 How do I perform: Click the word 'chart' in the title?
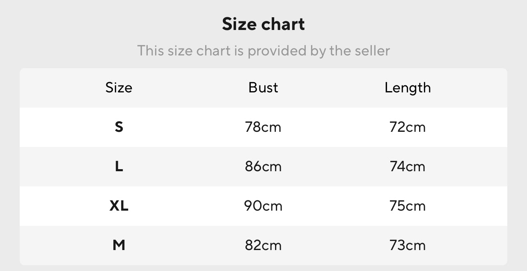coord(283,24)
